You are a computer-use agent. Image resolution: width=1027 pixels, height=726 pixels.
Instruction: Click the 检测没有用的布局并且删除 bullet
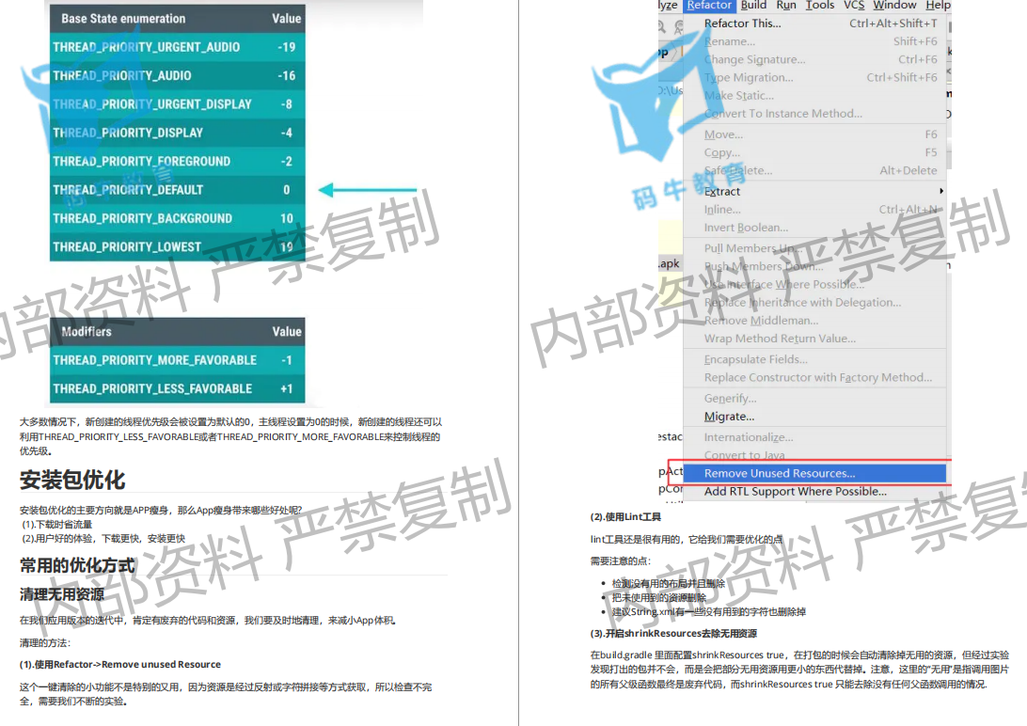(x=668, y=583)
